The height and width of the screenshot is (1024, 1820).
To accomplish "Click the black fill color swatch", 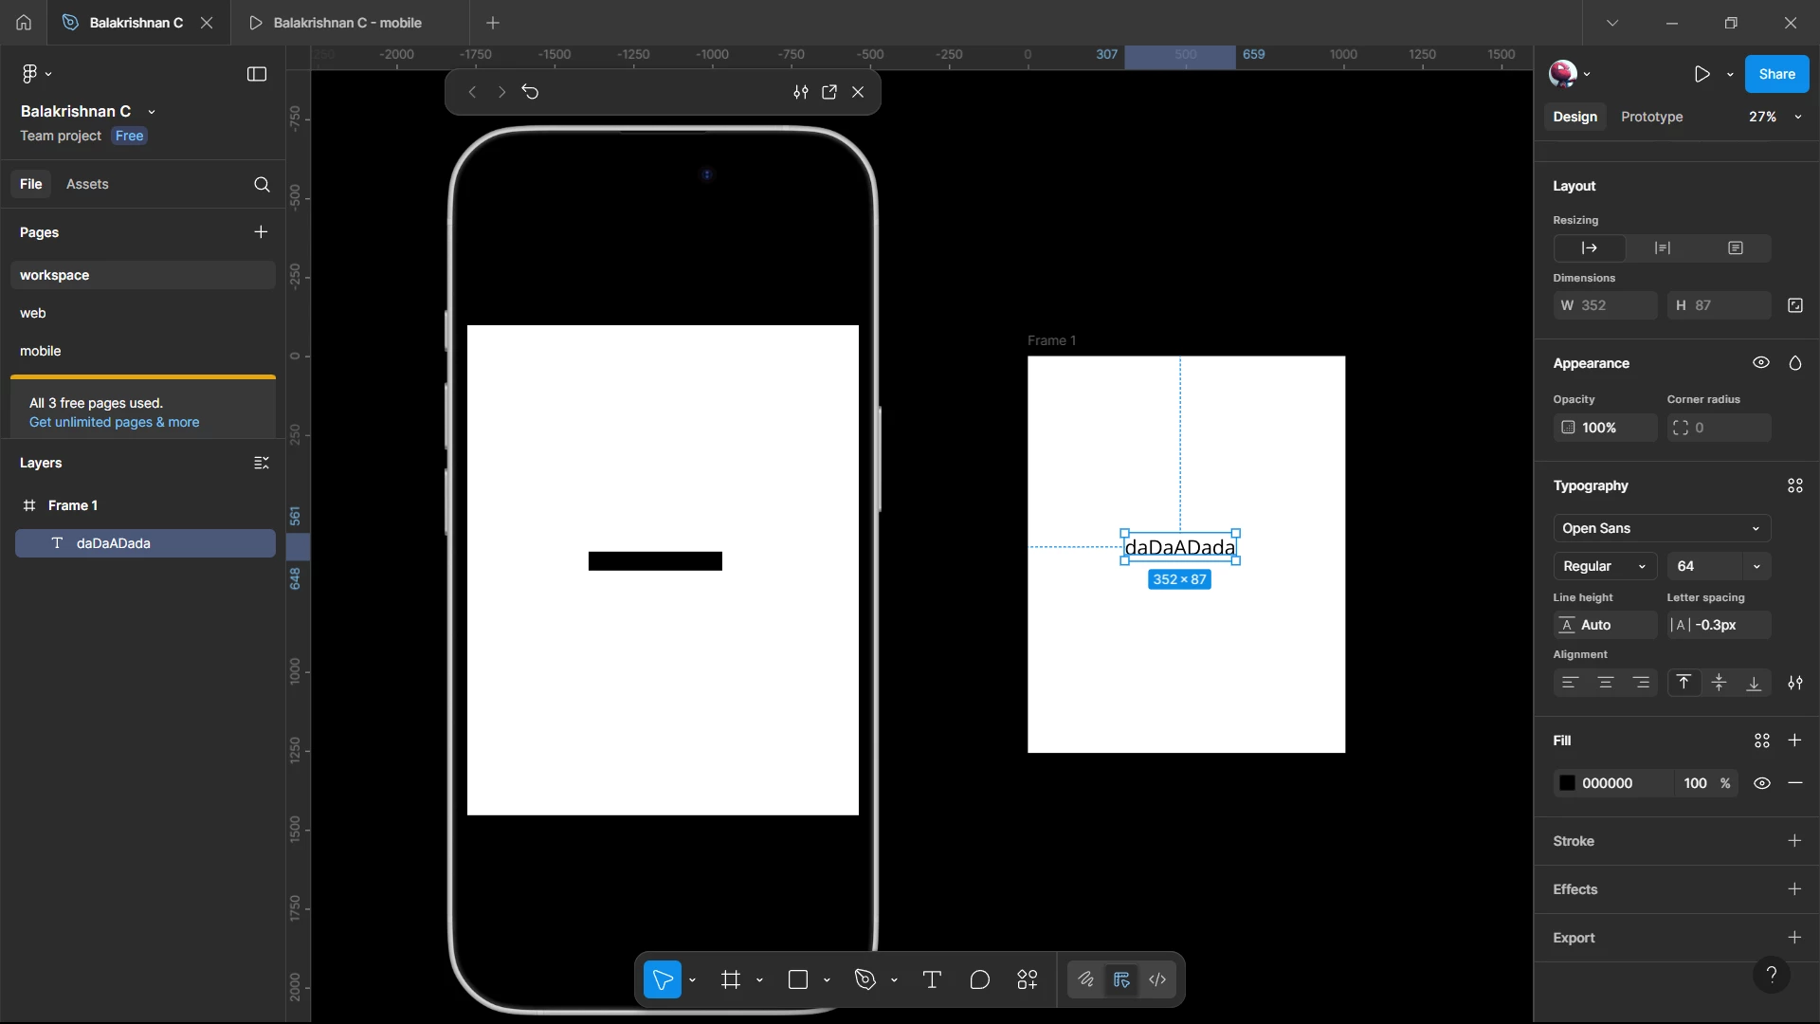I will click(1567, 783).
